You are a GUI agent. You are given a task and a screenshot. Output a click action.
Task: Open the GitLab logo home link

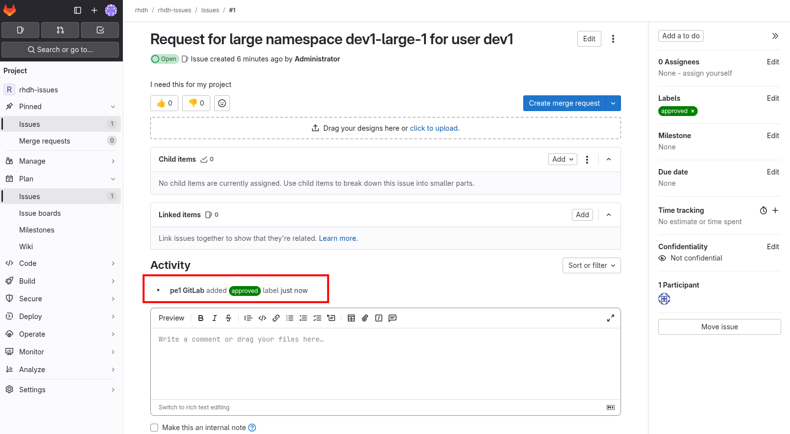tap(10, 10)
